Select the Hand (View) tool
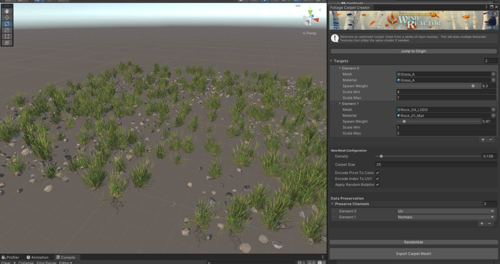The image size is (500, 264). tap(7, 11)
